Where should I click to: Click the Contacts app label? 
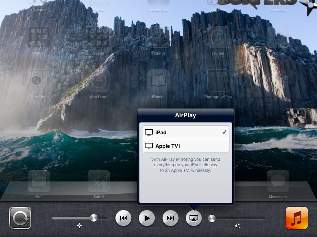point(278,10)
